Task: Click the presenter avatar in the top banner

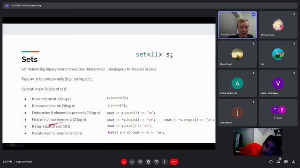Action: 7,6
